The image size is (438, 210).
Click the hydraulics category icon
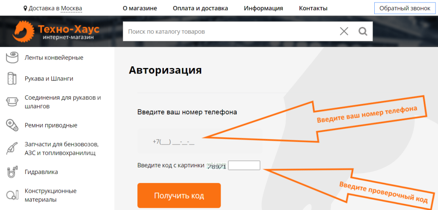[12, 172]
